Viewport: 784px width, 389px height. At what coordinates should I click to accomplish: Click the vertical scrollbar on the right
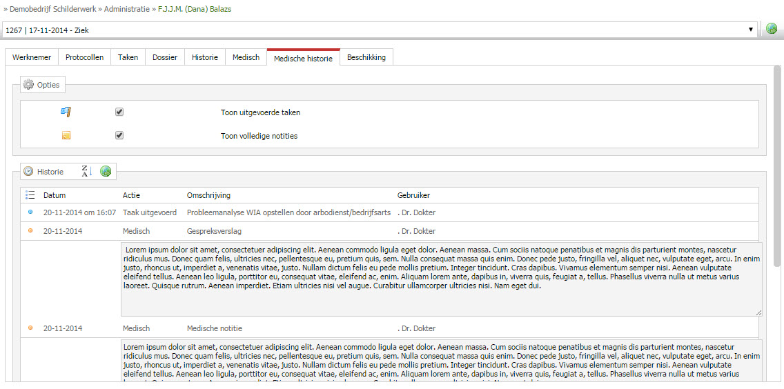tap(776, 165)
